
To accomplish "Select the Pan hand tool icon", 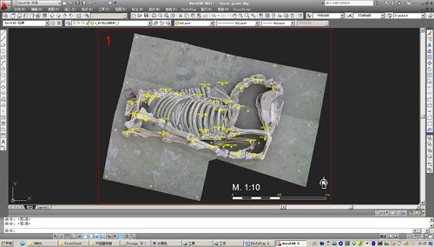I will coord(235,16).
